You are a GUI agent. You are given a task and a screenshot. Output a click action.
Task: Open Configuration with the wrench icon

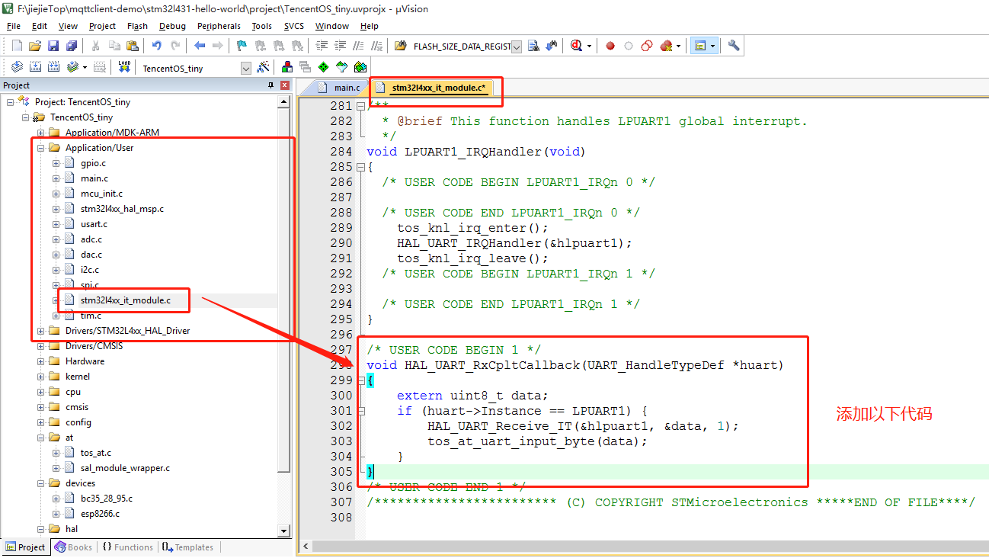734,46
